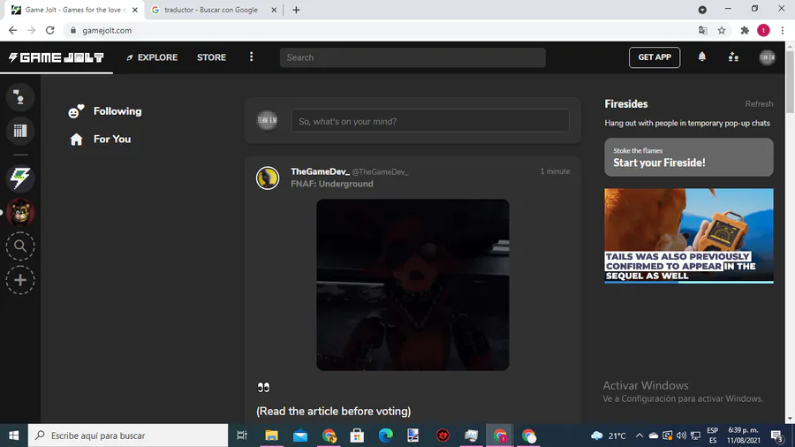Switch to the traductor Google tab
Screen dimensions: 795x447
(211, 10)
